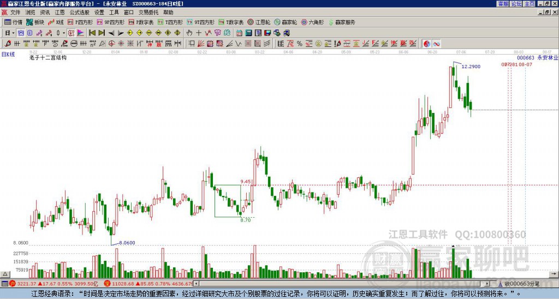Viewport: 559px width, 299px height.
Task: Open the 浏览 menu
Action: tap(31, 13)
